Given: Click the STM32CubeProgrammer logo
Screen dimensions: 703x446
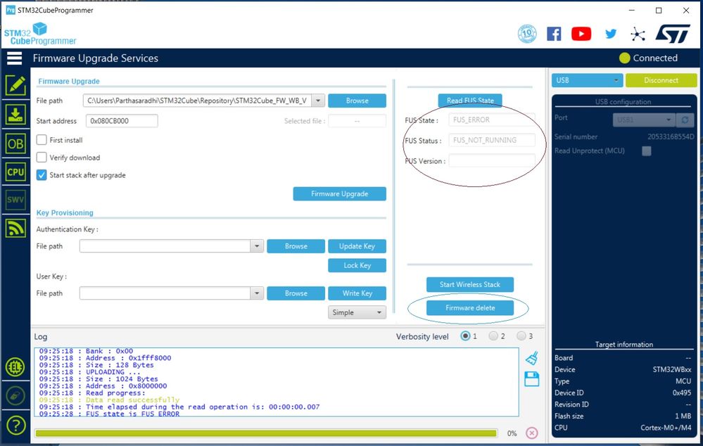Looking at the screenshot, I should click(40, 34).
